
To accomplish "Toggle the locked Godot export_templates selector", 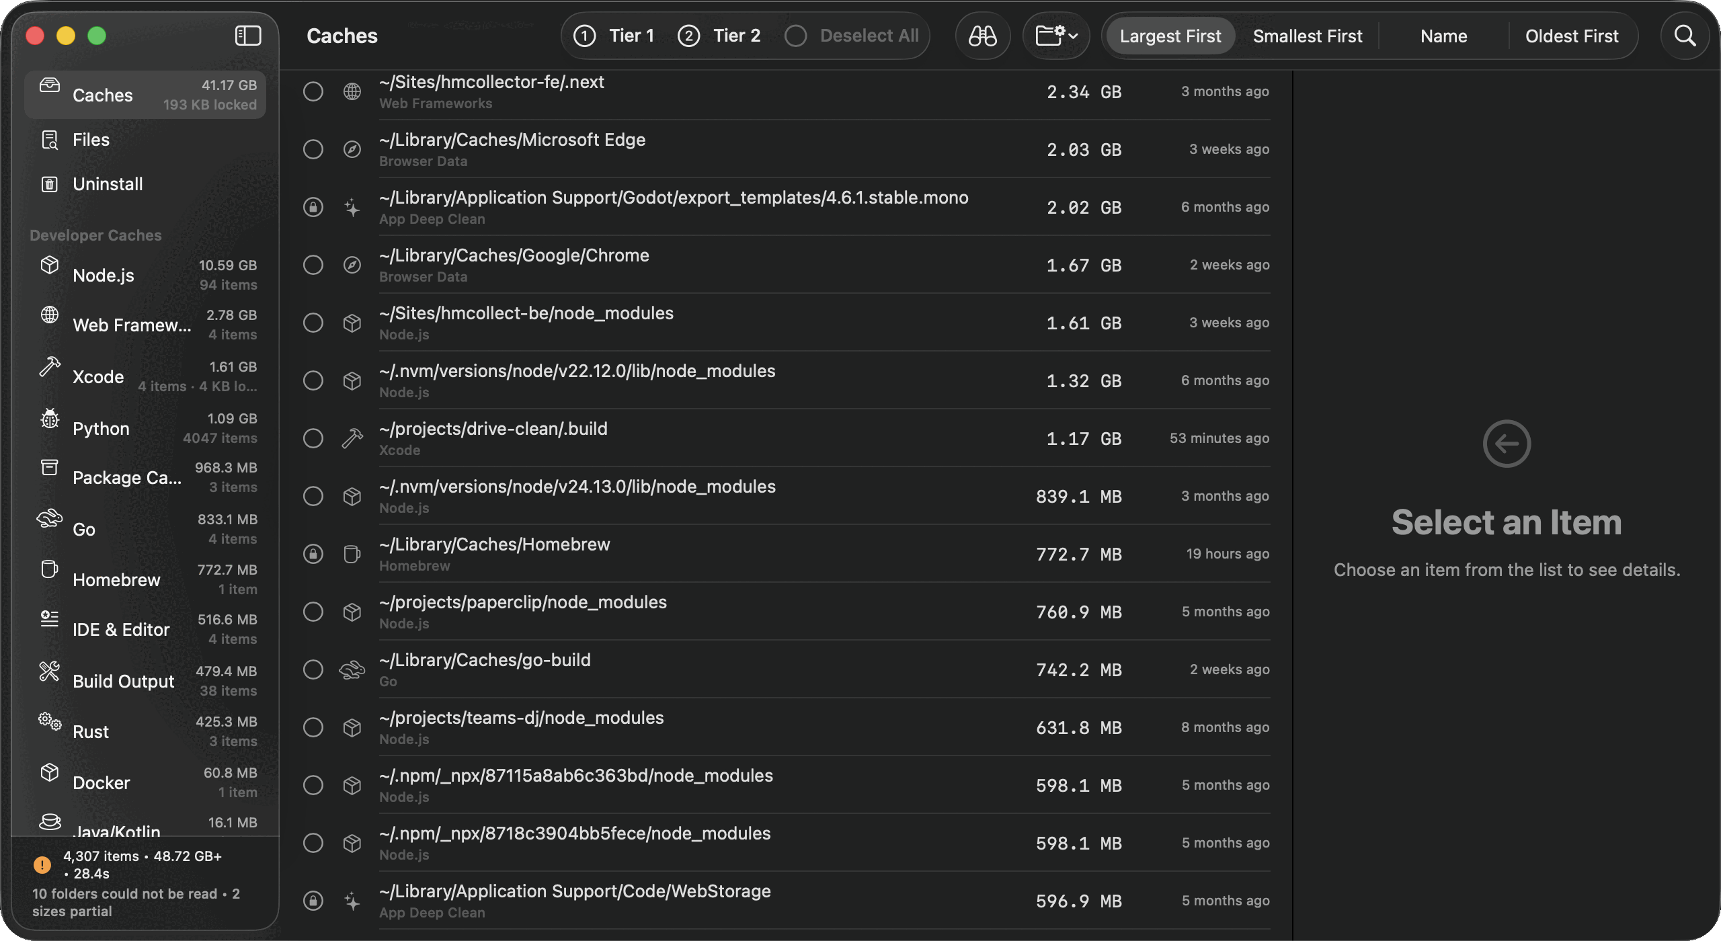I will (313, 207).
